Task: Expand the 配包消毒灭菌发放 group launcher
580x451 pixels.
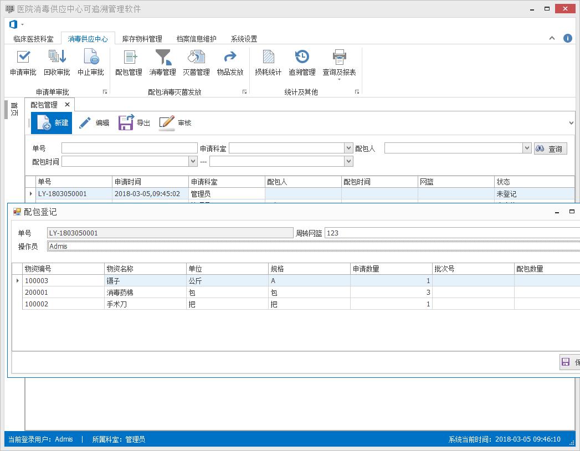Action: (244, 92)
